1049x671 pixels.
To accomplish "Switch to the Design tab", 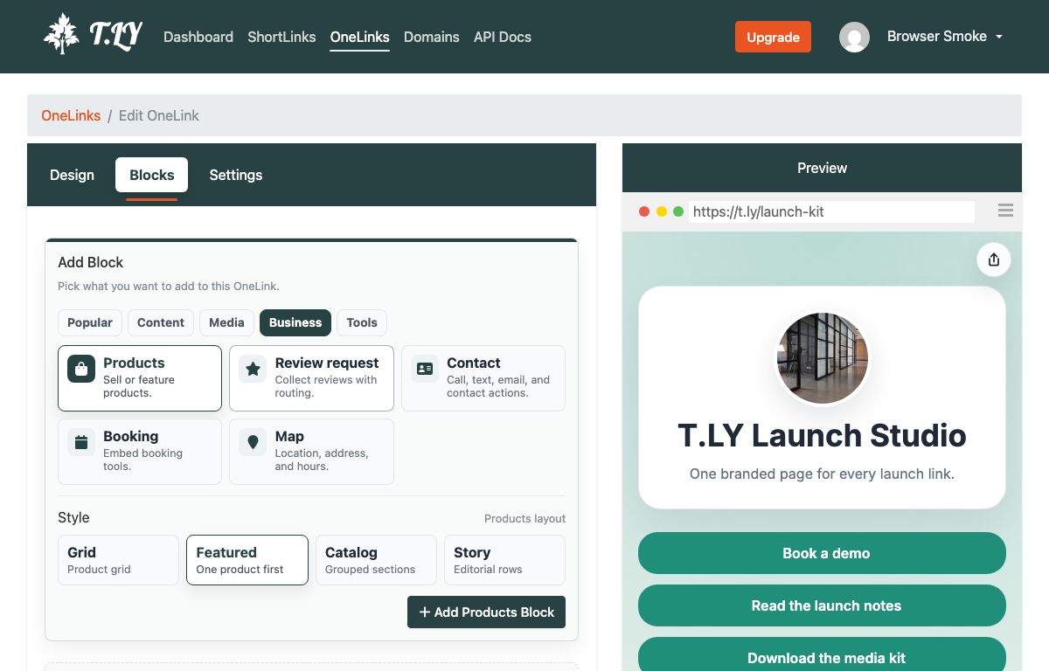I will coord(72,175).
